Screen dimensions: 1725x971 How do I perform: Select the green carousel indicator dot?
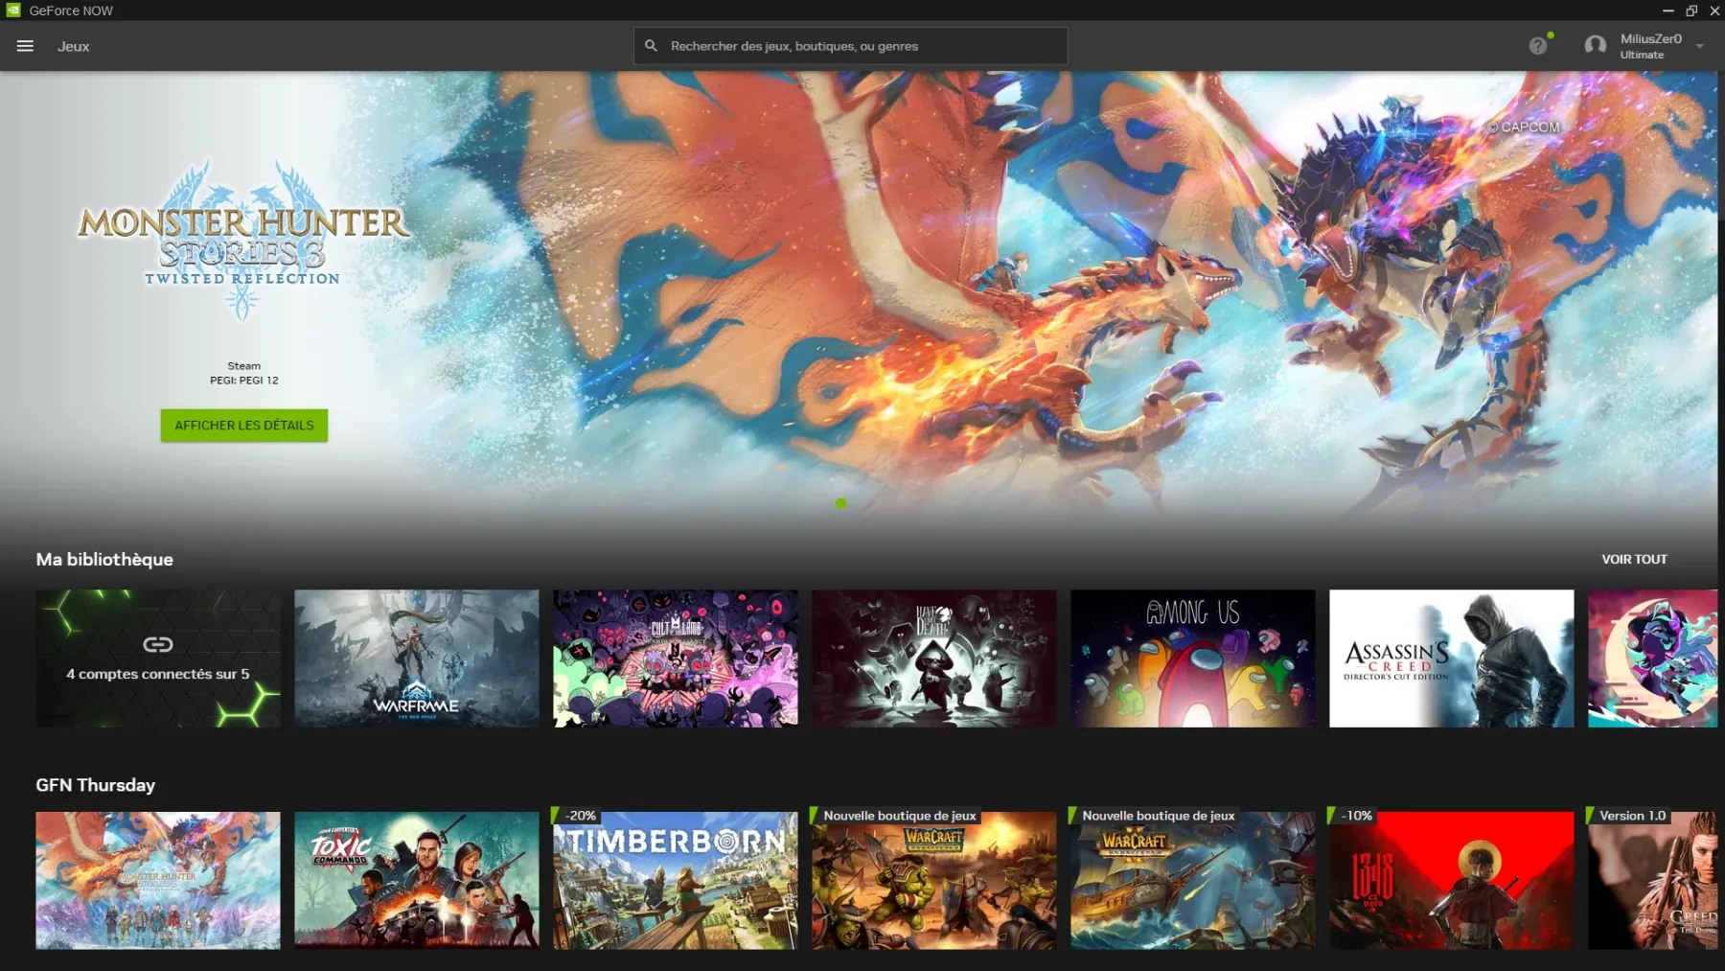click(x=840, y=504)
